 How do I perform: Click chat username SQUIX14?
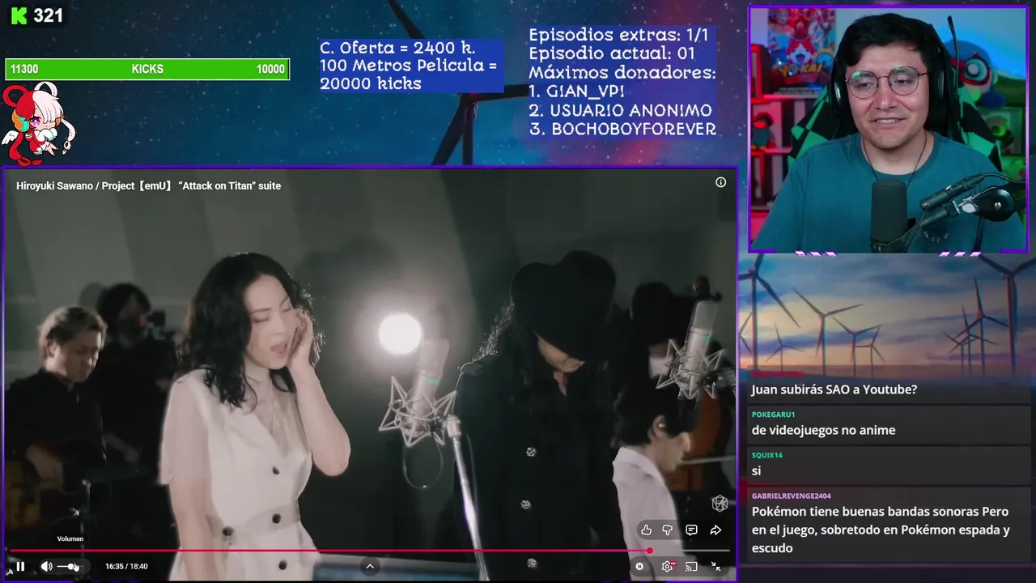tap(766, 455)
